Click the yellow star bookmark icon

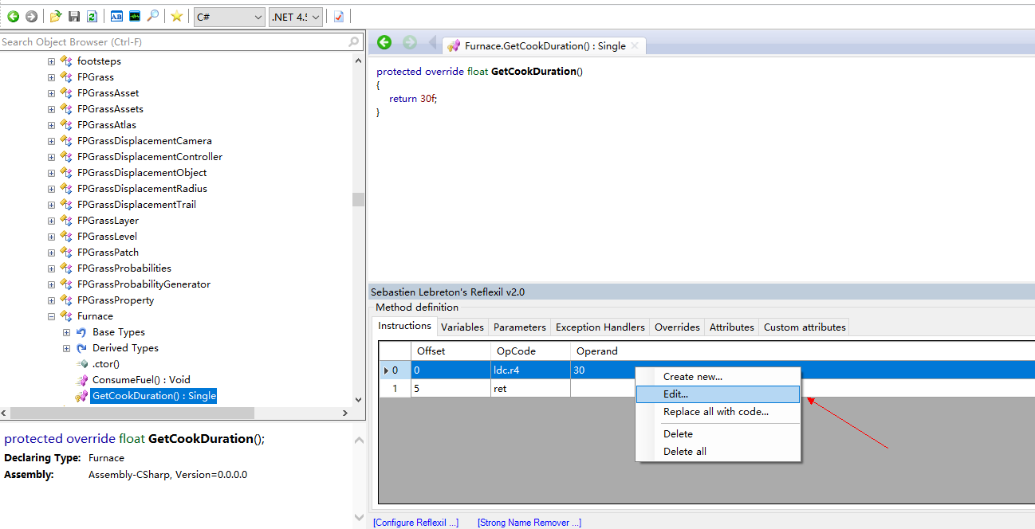[176, 16]
